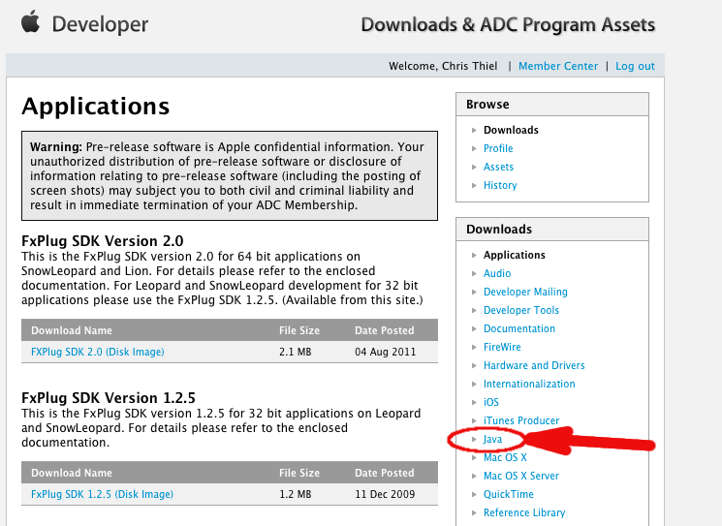Click the arrow bullet beside History
The image size is (722, 526).
coord(474,185)
